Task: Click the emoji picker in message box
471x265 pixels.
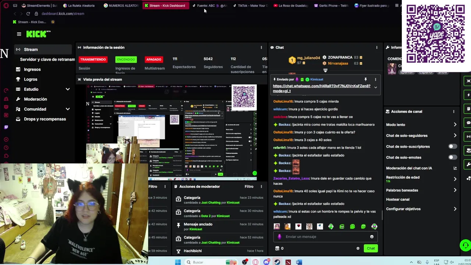Action: (x=372, y=237)
